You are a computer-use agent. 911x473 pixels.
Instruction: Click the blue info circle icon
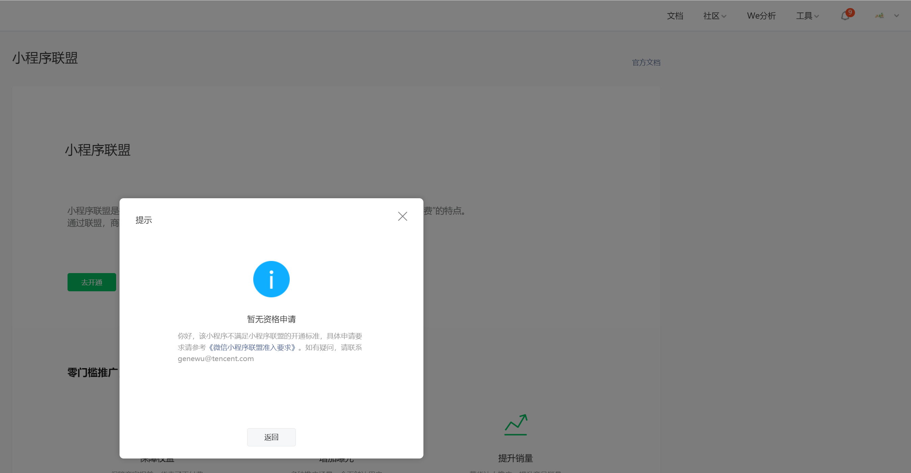[271, 279]
